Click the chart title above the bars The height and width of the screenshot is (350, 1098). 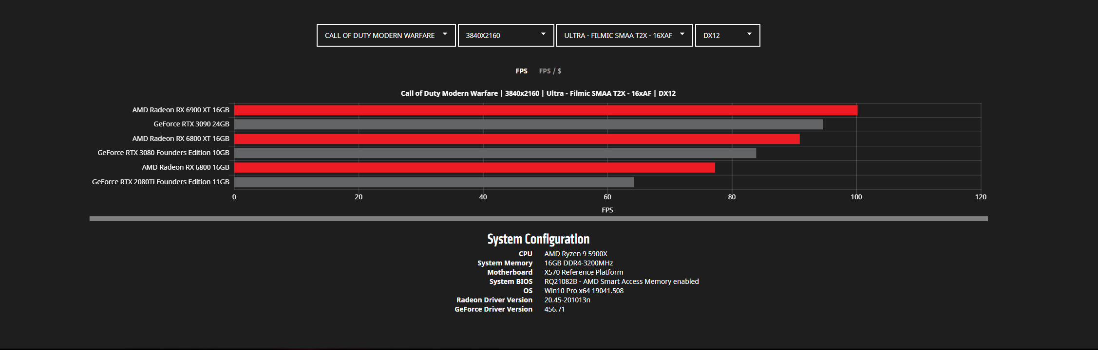coord(538,93)
